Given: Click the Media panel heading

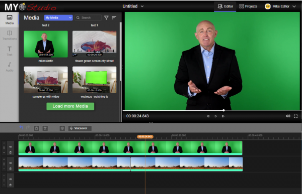Looking at the screenshot, I should click(x=32, y=18).
